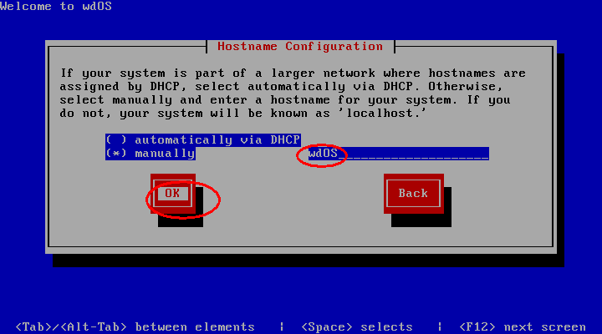Screen dimensions: 602x334
Task: Select the 'automatically via DHCP' radio option
Action: 202,139
